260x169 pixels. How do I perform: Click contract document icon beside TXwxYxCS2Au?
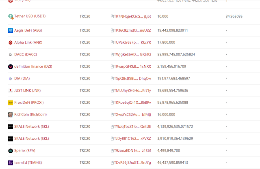pos(112,115)
